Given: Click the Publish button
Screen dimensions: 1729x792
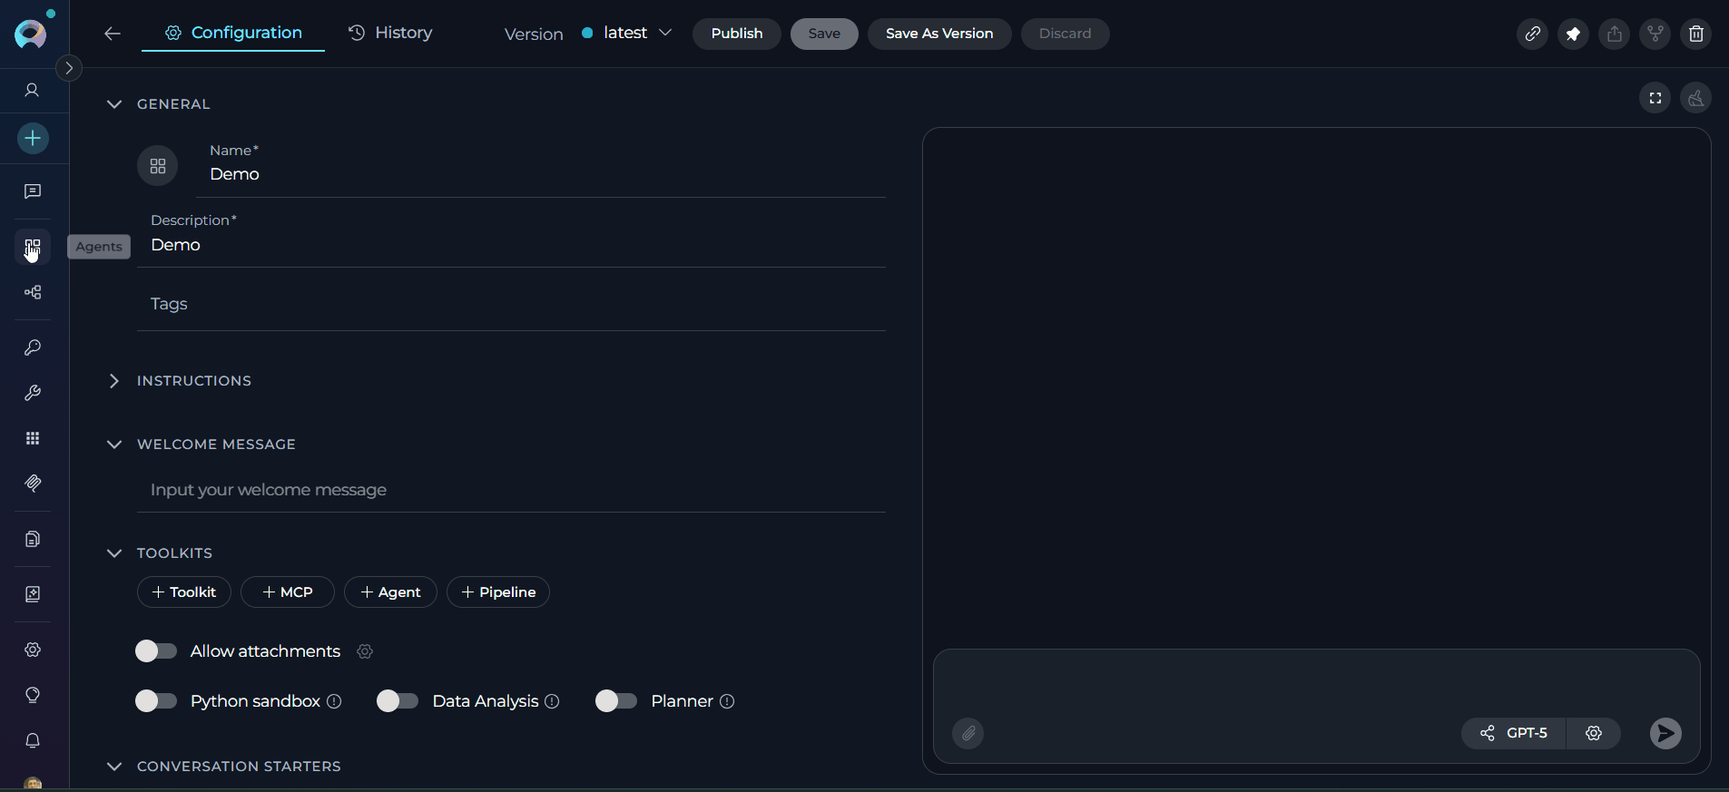Looking at the screenshot, I should [736, 34].
